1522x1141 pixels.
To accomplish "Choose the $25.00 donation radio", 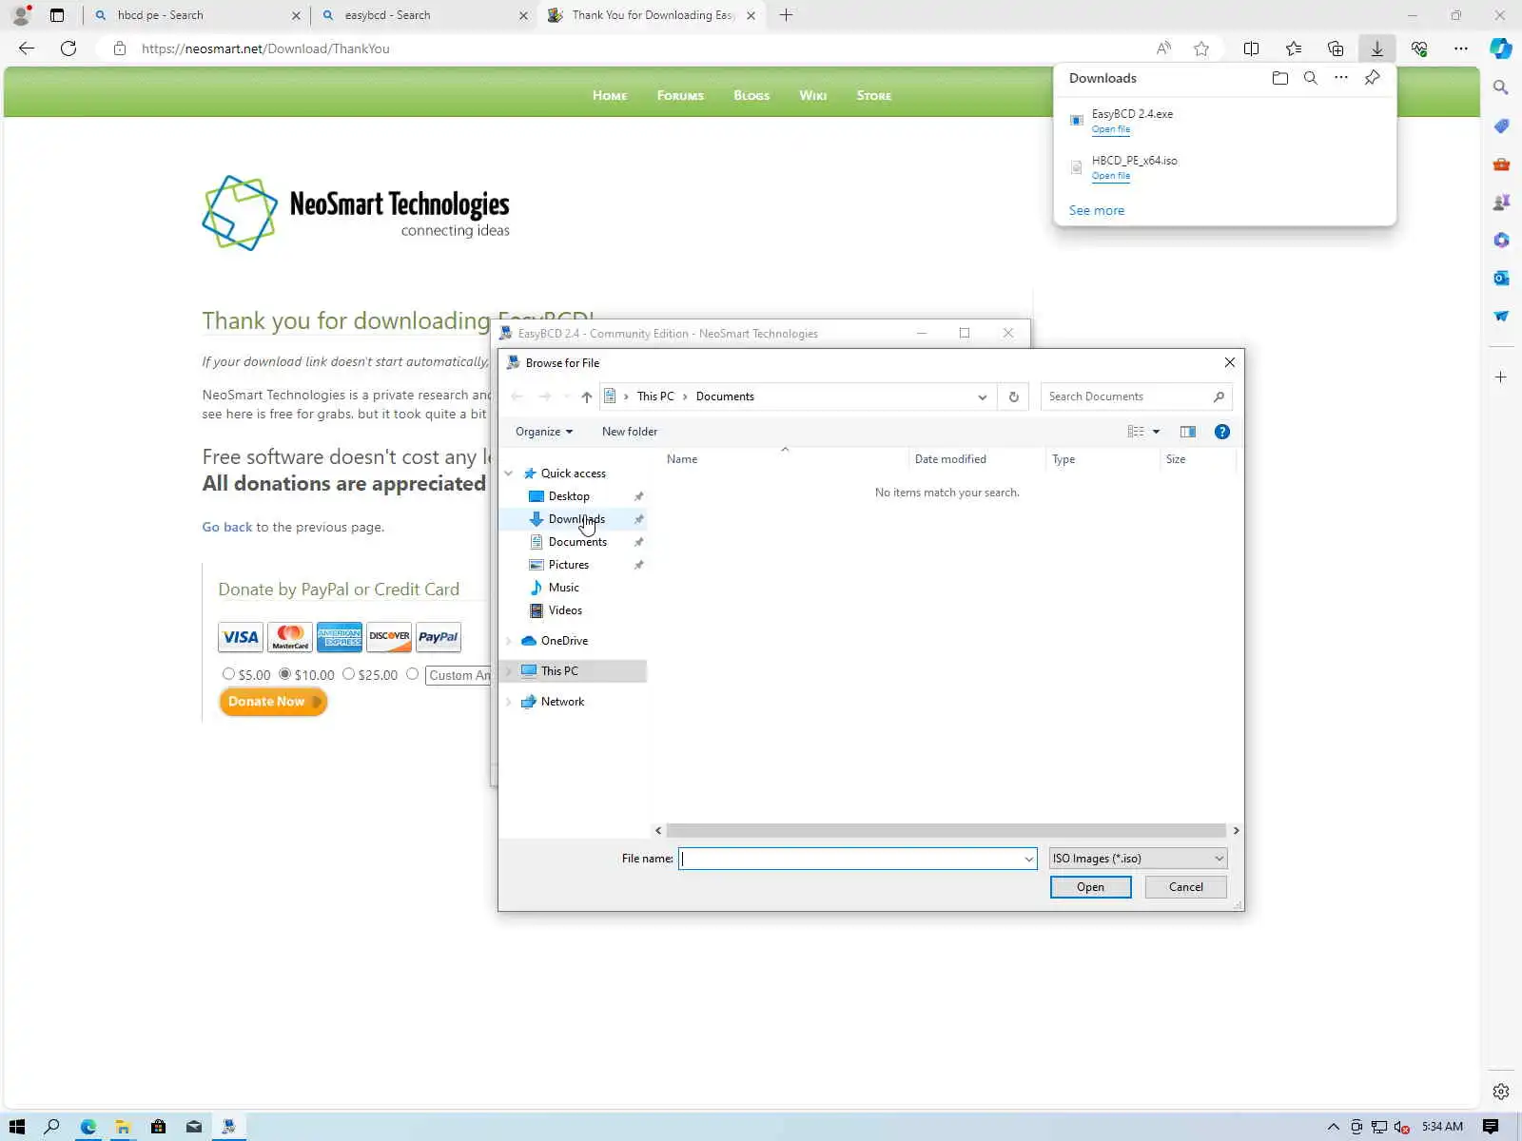I will click(x=348, y=674).
